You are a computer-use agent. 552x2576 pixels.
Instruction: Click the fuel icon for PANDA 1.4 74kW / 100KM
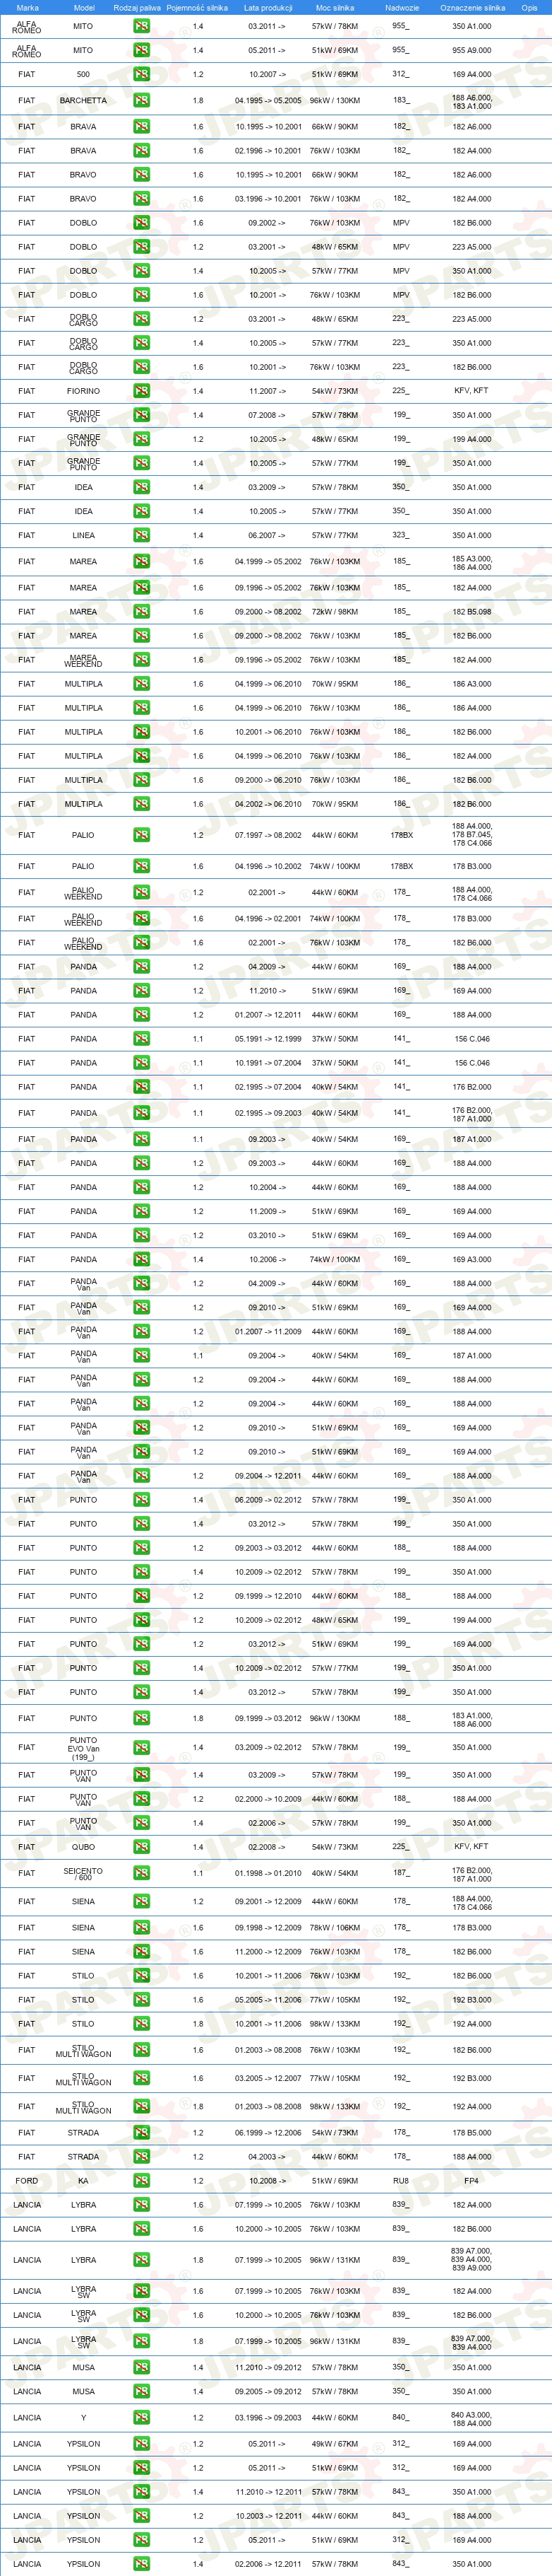pos(142,1259)
